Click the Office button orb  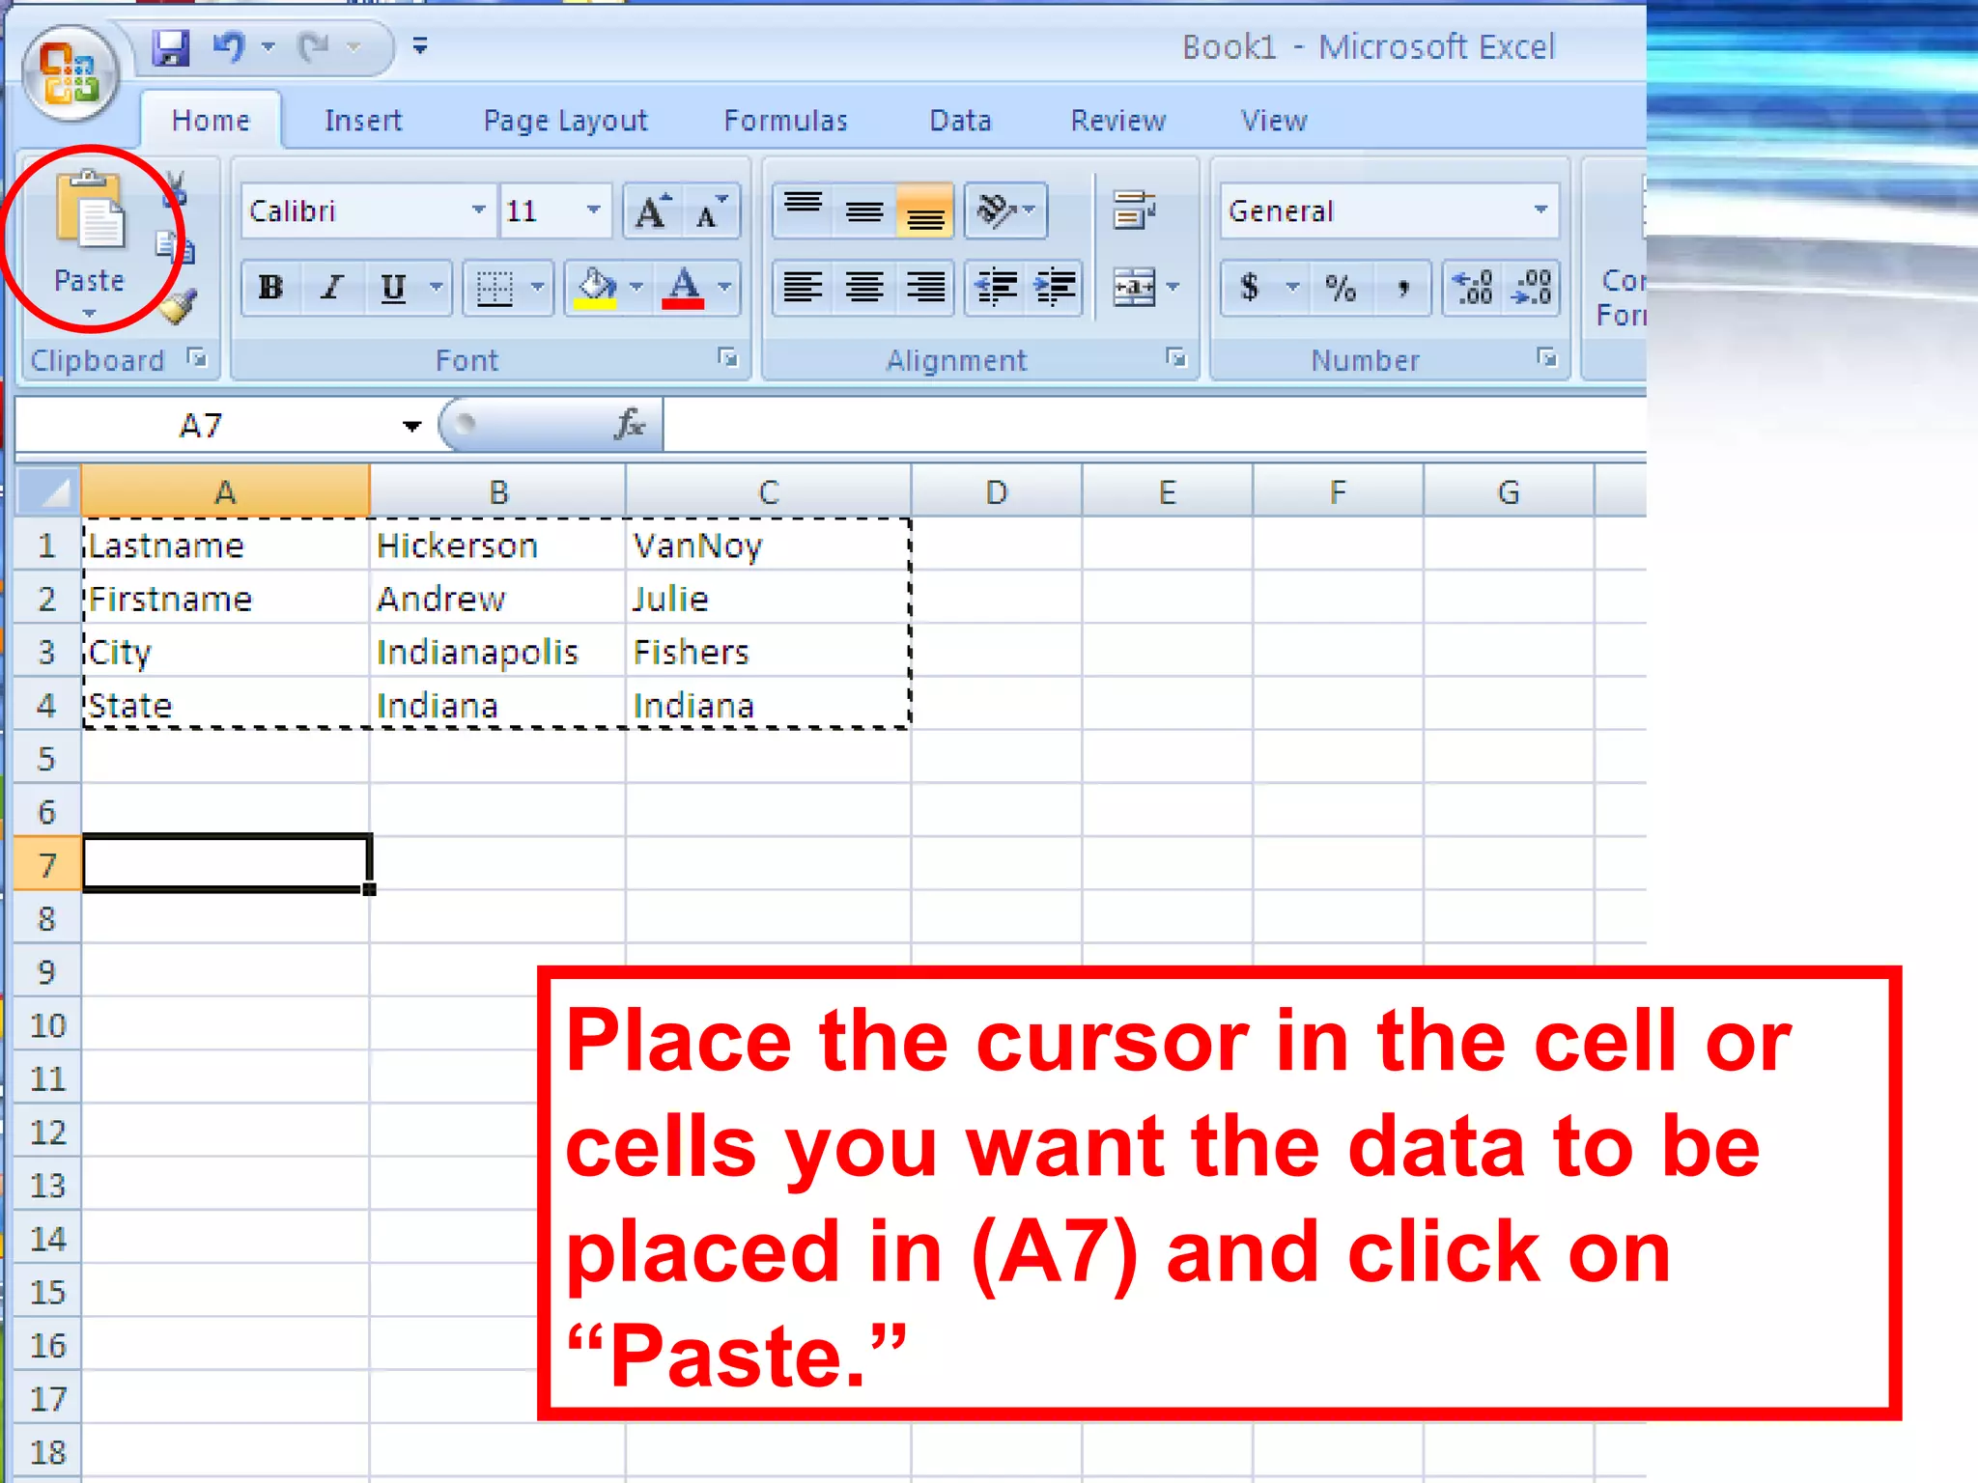(x=71, y=75)
